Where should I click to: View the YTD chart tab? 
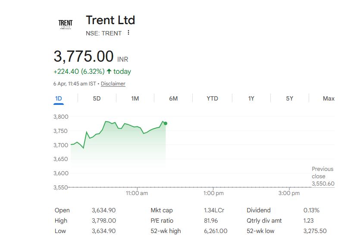pos(212,98)
